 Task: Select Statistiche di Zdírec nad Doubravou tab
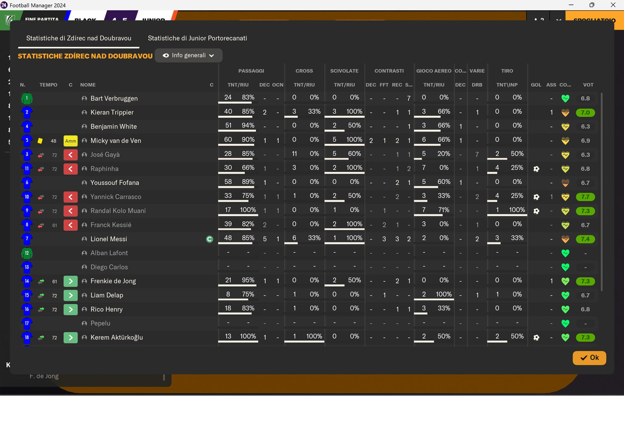(79, 38)
